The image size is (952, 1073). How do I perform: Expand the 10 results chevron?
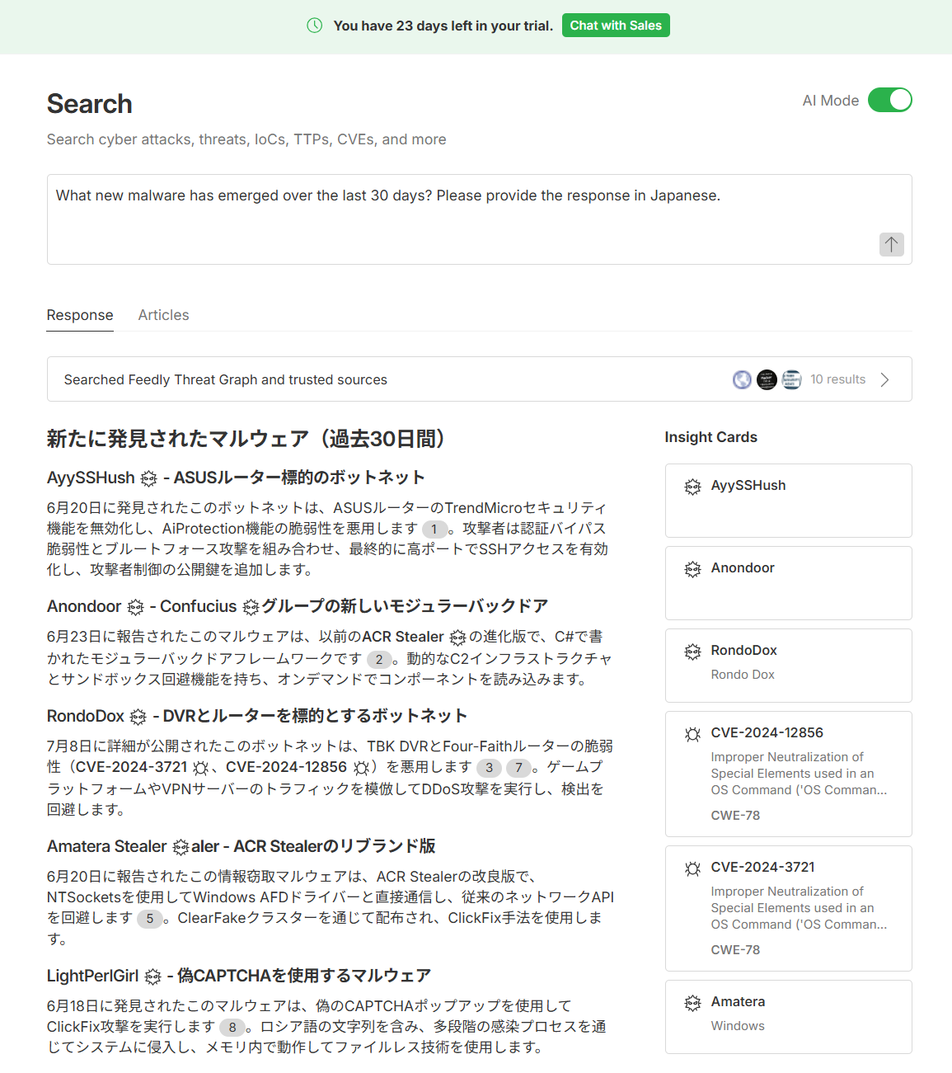click(884, 379)
